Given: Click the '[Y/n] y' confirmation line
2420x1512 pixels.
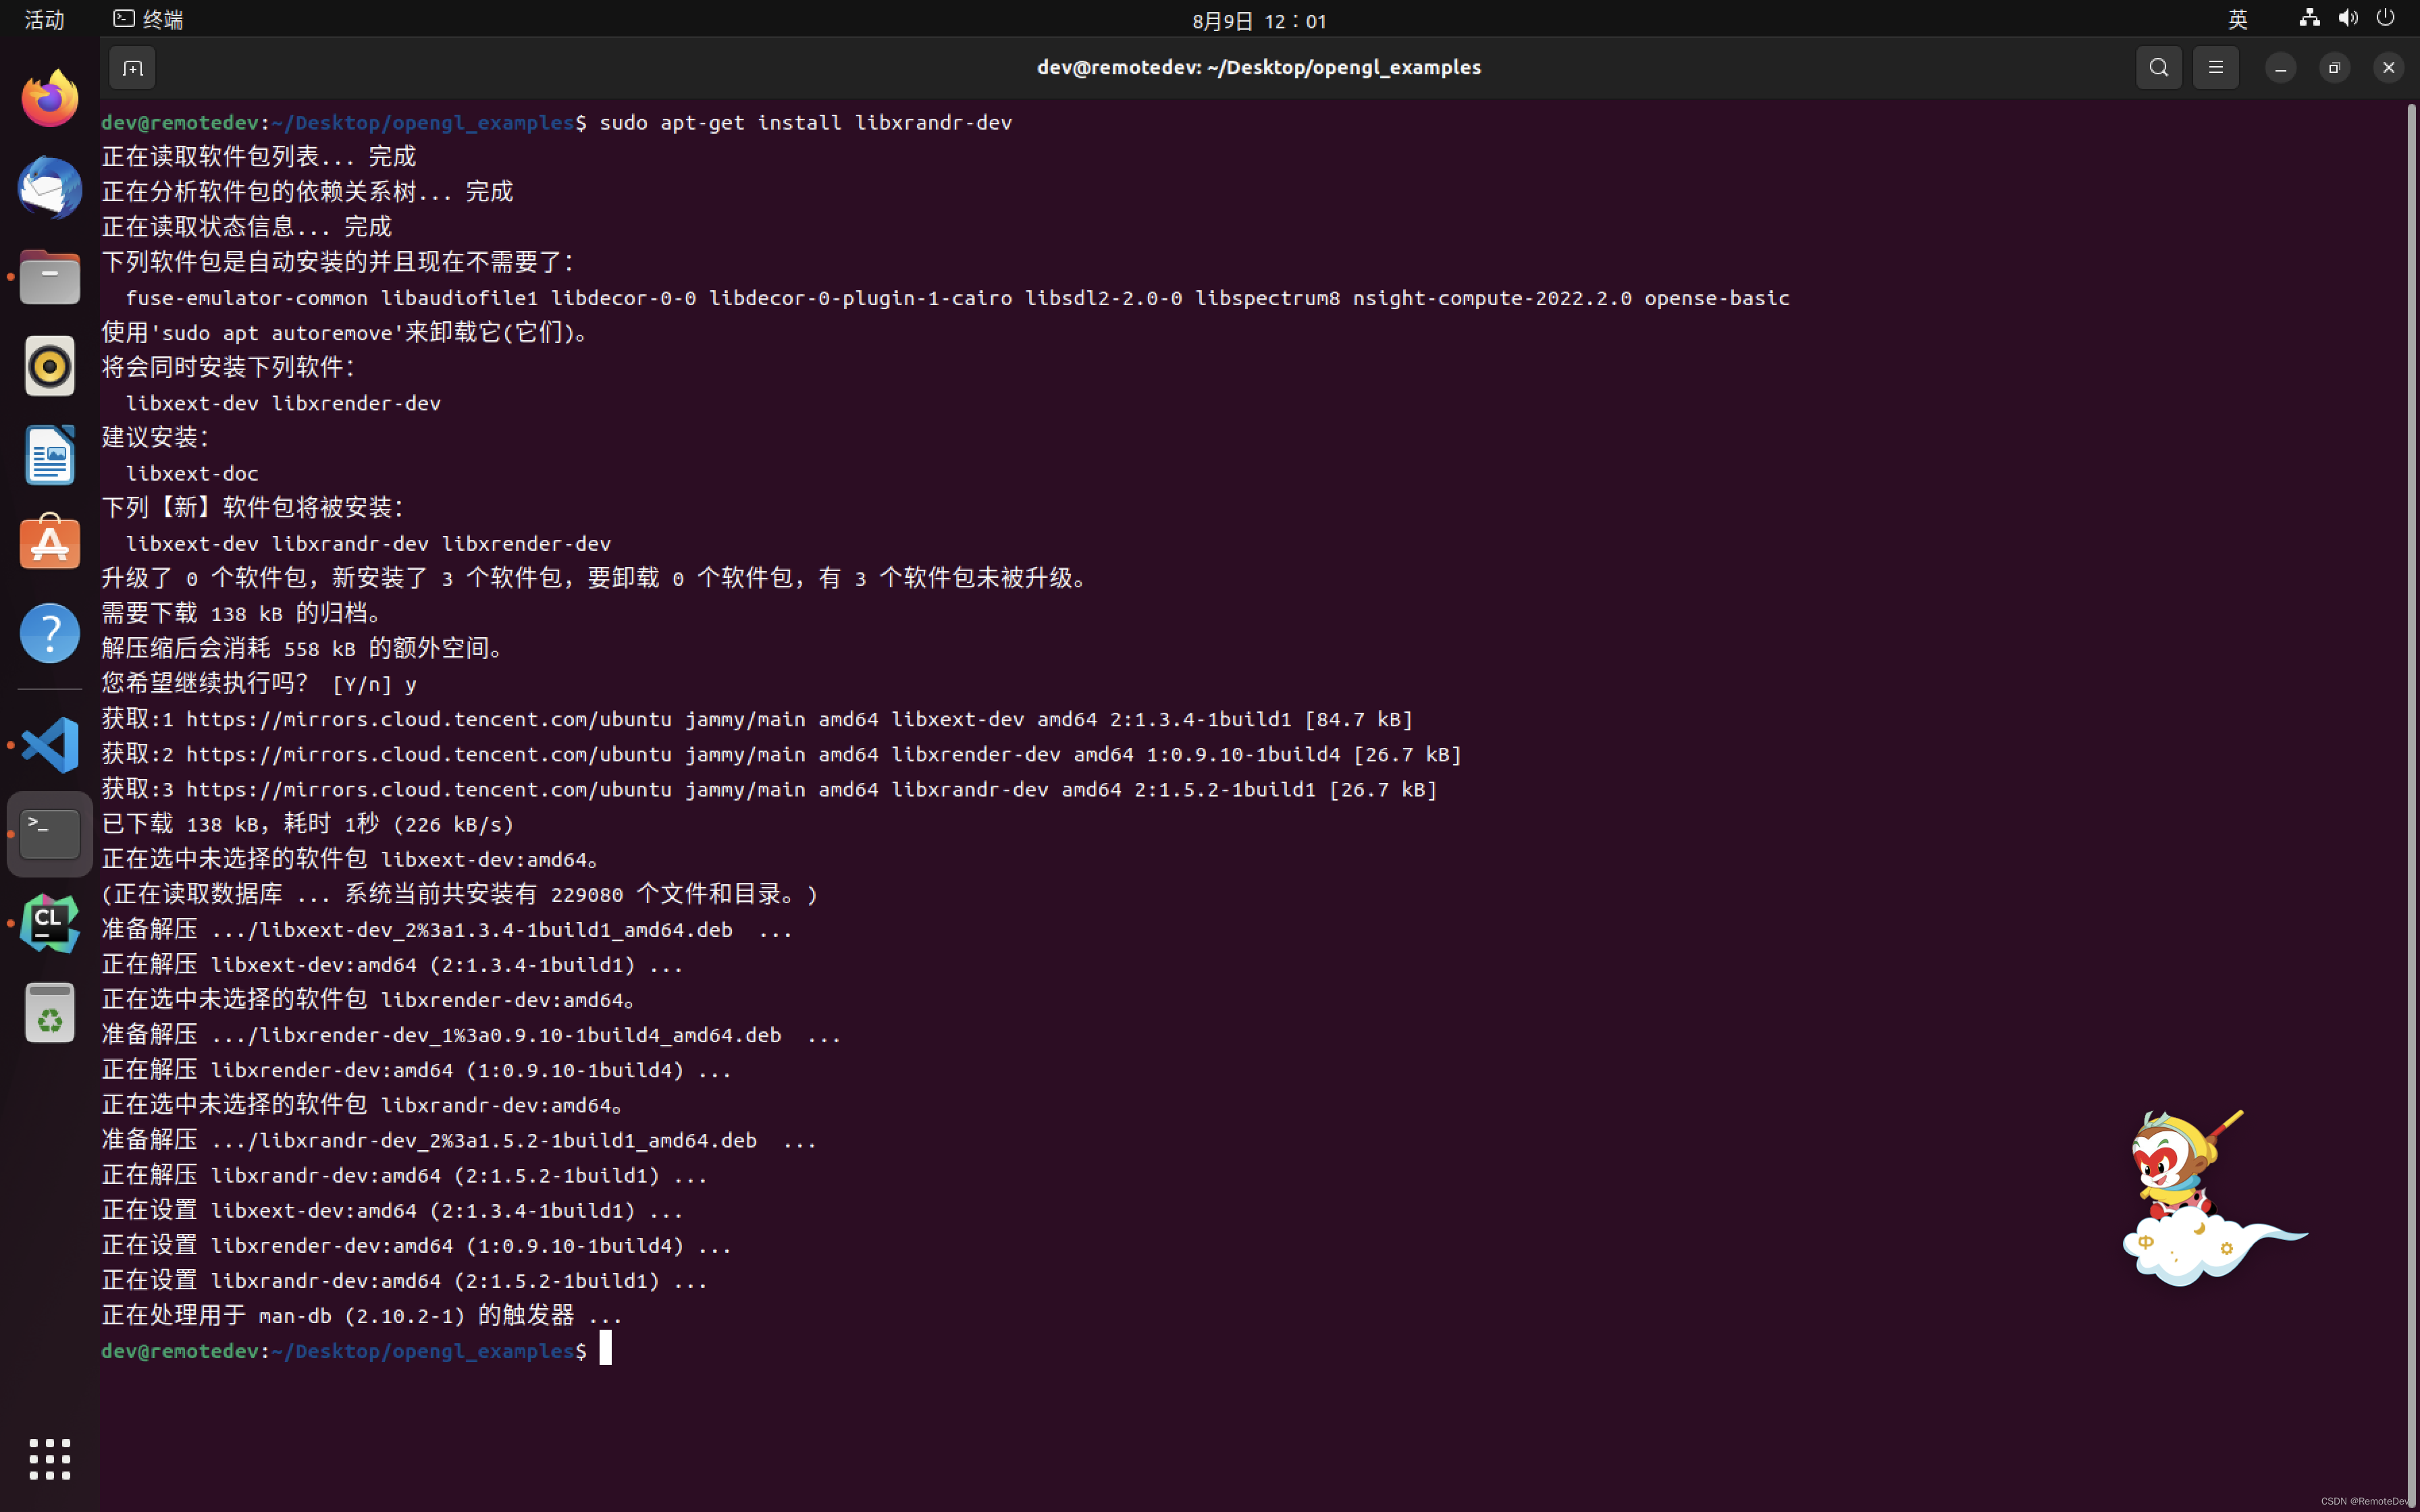Looking at the screenshot, I should [x=259, y=684].
